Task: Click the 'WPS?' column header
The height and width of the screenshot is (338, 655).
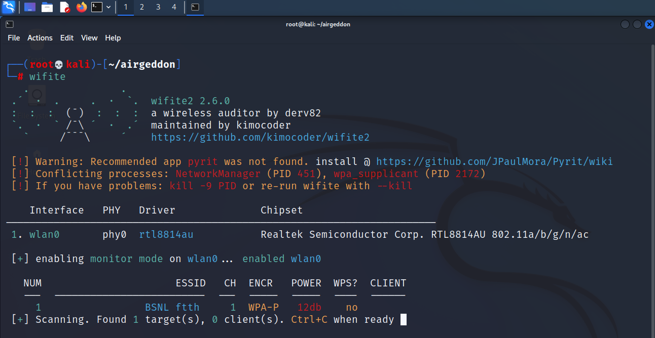Action: point(346,283)
